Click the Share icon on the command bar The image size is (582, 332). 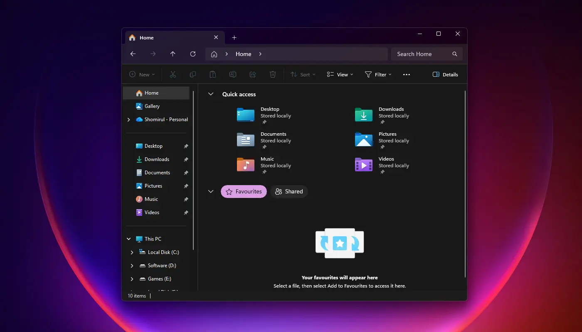pyautogui.click(x=253, y=74)
